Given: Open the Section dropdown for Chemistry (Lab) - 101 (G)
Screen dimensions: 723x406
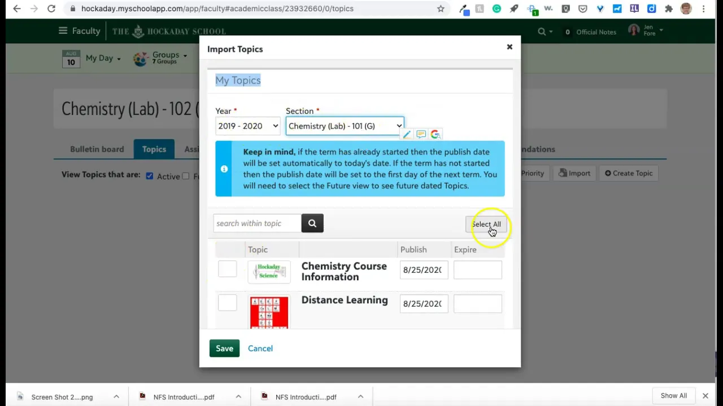Looking at the screenshot, I should coord(345,126).
